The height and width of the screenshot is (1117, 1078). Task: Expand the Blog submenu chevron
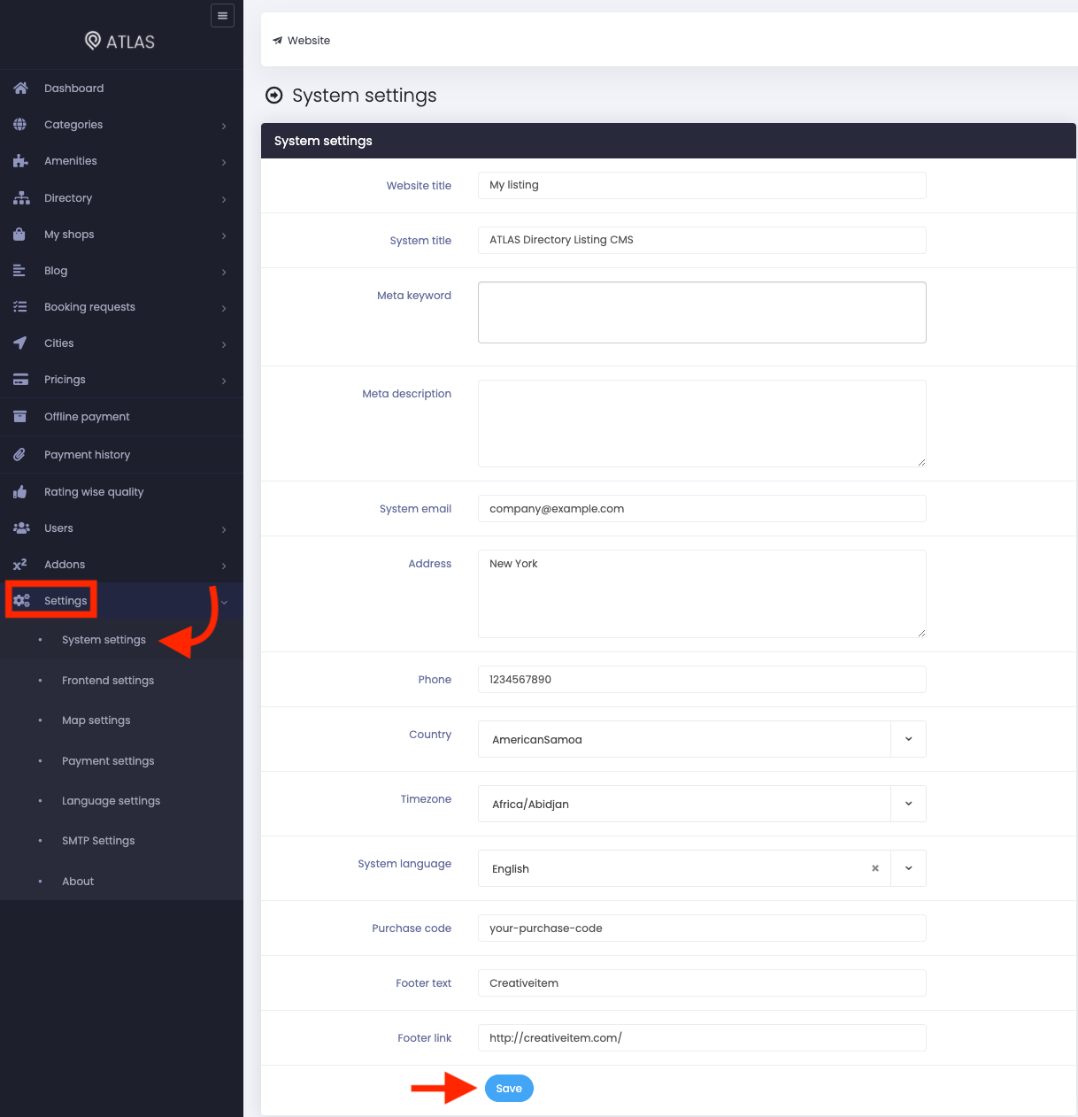224,272
